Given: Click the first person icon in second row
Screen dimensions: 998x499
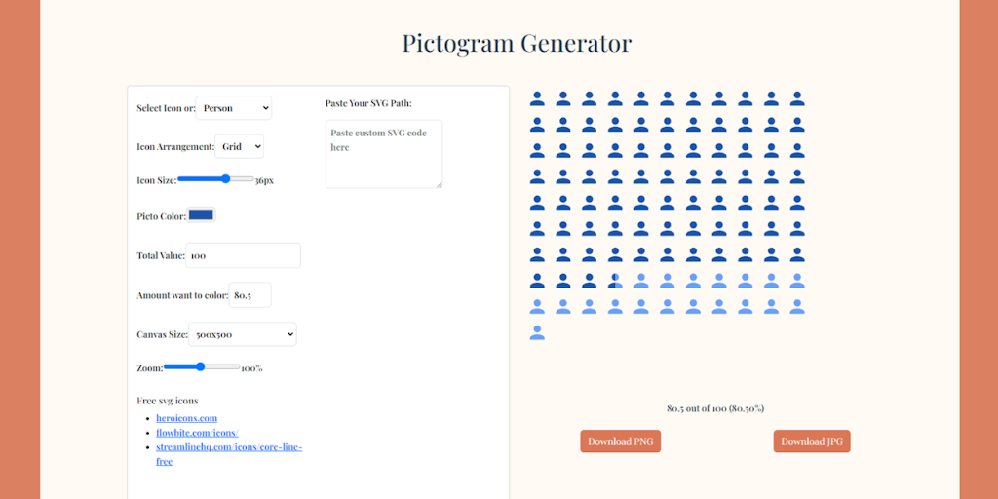Looking at the screenshot, I should pos(537,125).
